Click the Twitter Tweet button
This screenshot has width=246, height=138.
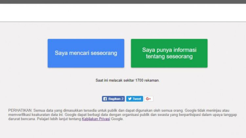coord(135,99)
